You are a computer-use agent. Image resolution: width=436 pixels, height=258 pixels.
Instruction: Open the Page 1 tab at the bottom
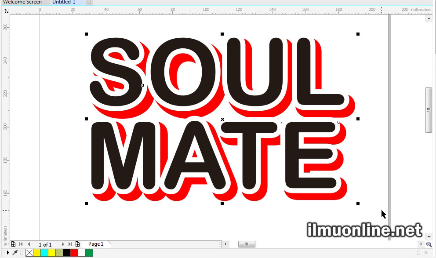tap(96, 244)
